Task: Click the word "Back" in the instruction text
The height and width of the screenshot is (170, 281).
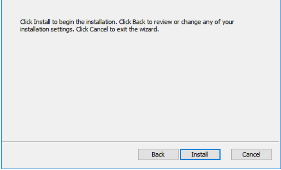Action: (139, 22)
